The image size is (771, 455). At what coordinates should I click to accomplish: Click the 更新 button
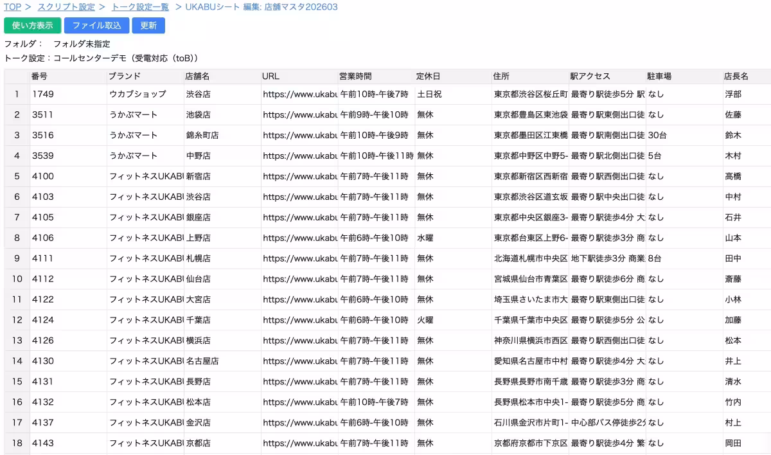click(x=148, y=26)
